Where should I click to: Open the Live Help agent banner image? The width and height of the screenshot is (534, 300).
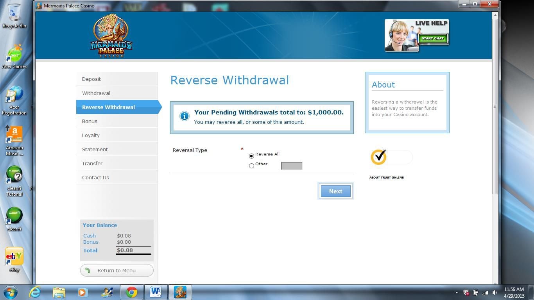(417, 36)
